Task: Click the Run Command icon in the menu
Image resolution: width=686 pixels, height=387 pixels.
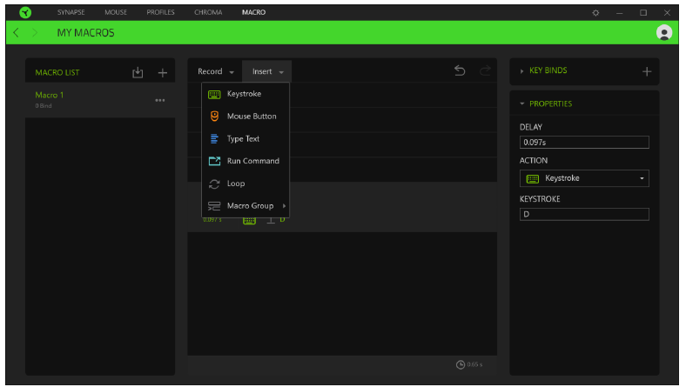Action: (x=214, y=161)
